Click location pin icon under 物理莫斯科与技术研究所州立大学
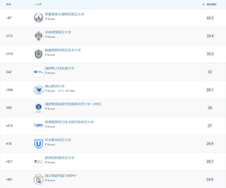This screenshot has width=226, height=188. (x=46, y=127)
